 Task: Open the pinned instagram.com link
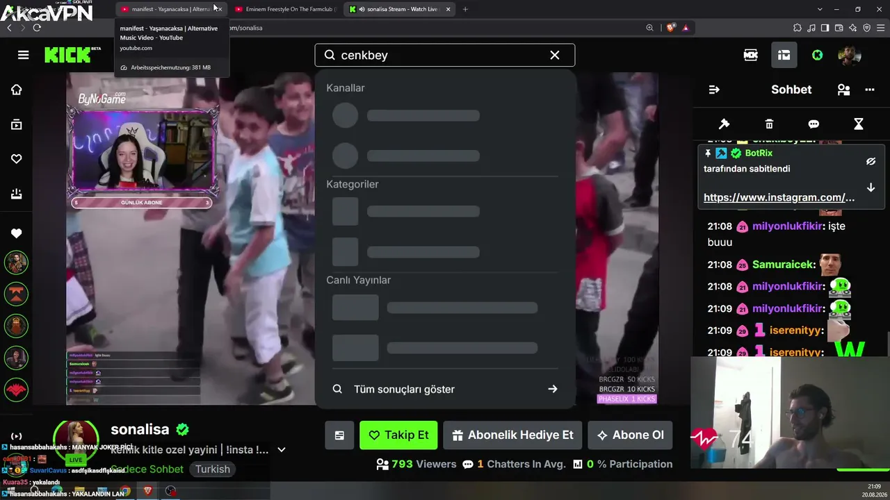tap(779, 197)
